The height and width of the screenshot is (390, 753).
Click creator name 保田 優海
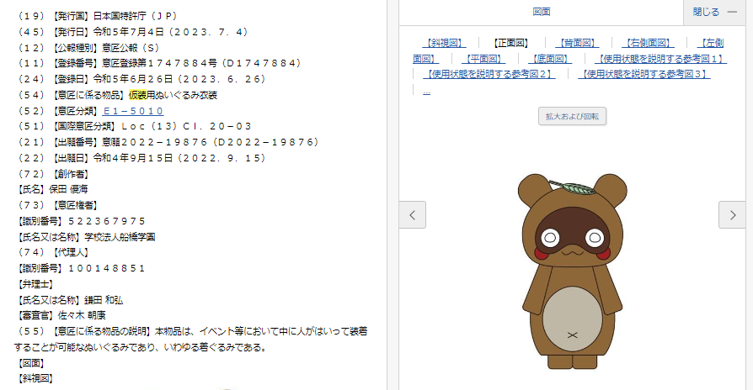click(x=68, y=189)
